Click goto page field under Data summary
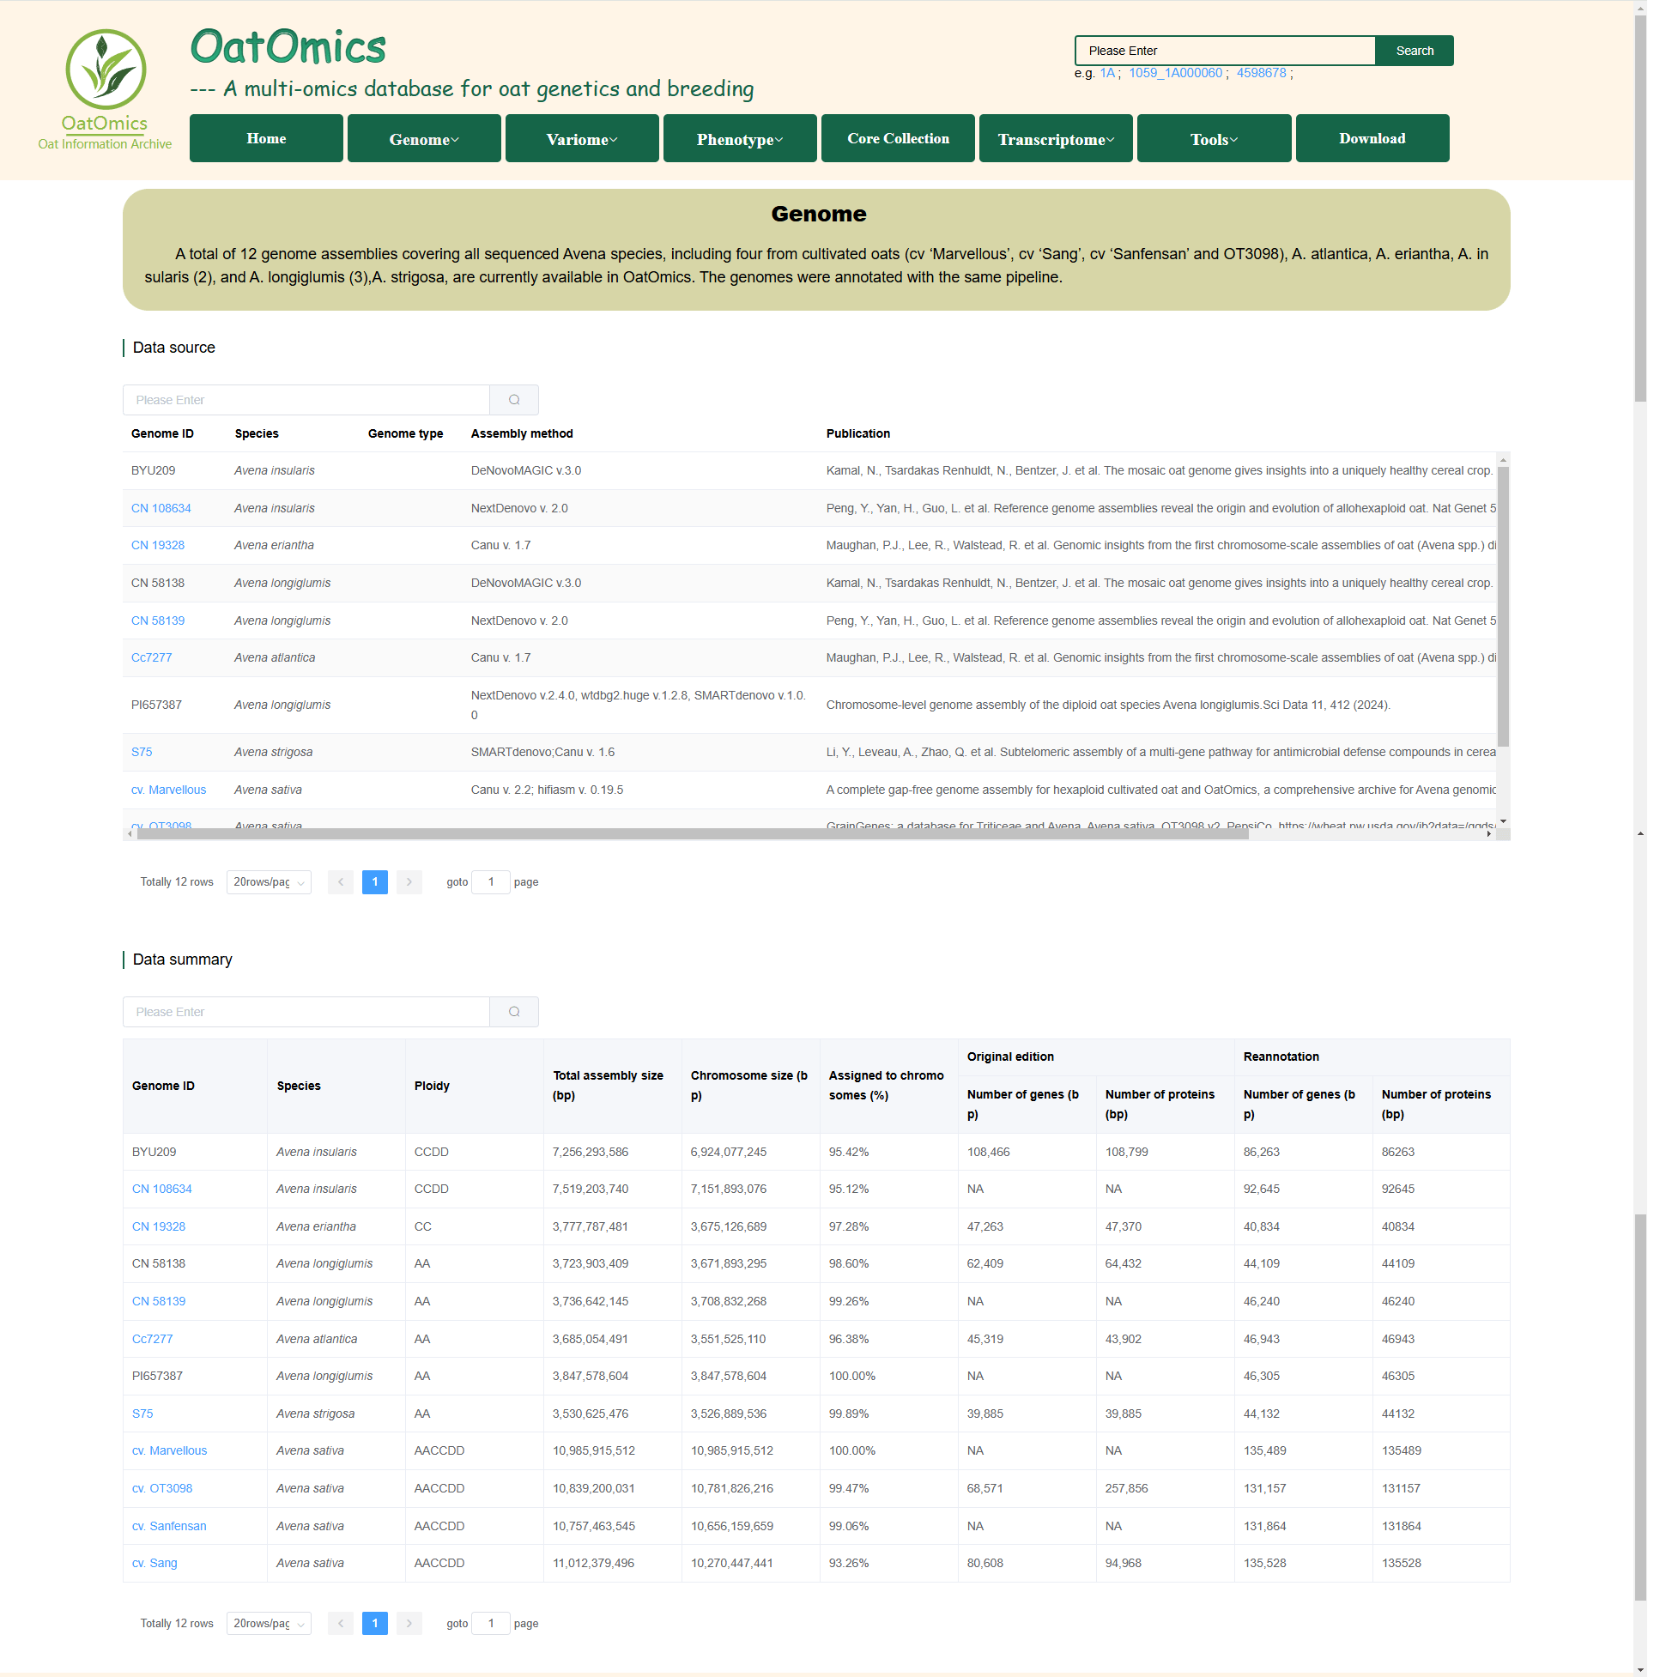The height and width of the screenshot is (1677, 1660). pyautogui.click(x=491, y=1623)
